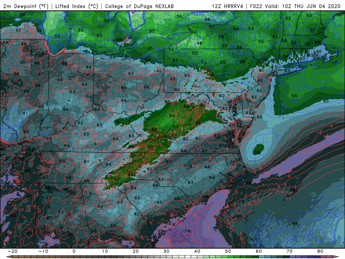
Task: Click the '10' color bar scale label
Action: coord(105,251)
